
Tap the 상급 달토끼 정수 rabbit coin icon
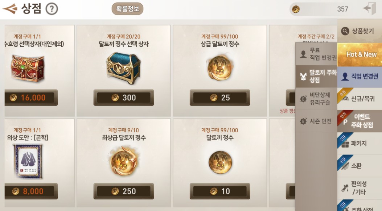coord(220,68)
